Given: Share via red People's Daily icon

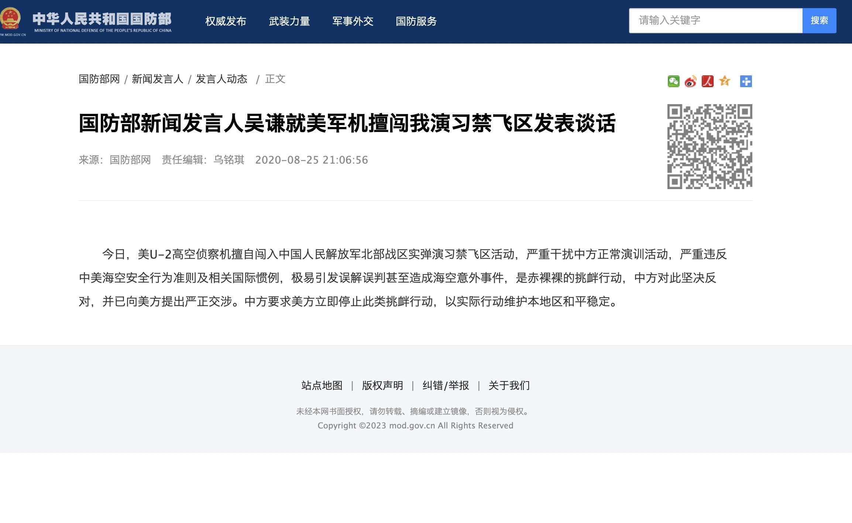Looking at the screenshot, I should click(x=707, y=81).
